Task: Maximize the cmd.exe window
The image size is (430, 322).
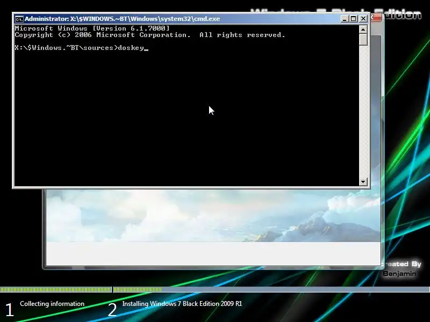Action: pyautogui.click(x=354, y=19)
